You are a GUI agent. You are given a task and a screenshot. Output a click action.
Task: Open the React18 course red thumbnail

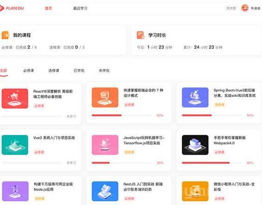(x=15, y=99)
